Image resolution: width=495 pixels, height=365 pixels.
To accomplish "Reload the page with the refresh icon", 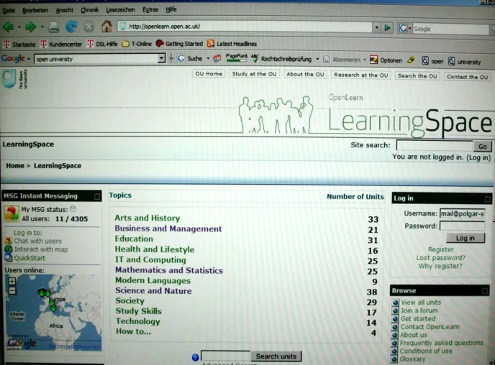I will tap(71, 27).
